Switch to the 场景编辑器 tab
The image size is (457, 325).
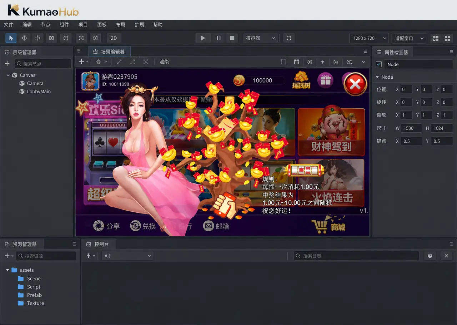tap(109, 52)
